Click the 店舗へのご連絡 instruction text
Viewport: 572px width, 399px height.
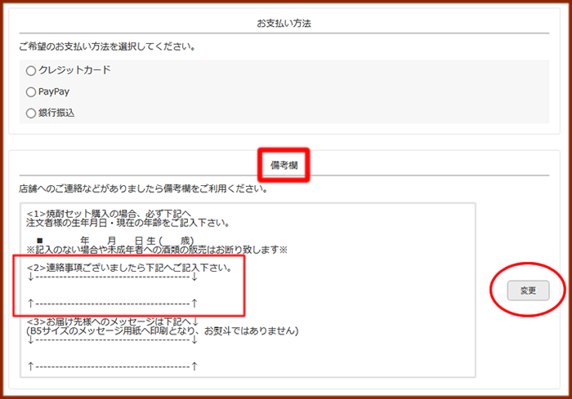click(x=144, y=188)
